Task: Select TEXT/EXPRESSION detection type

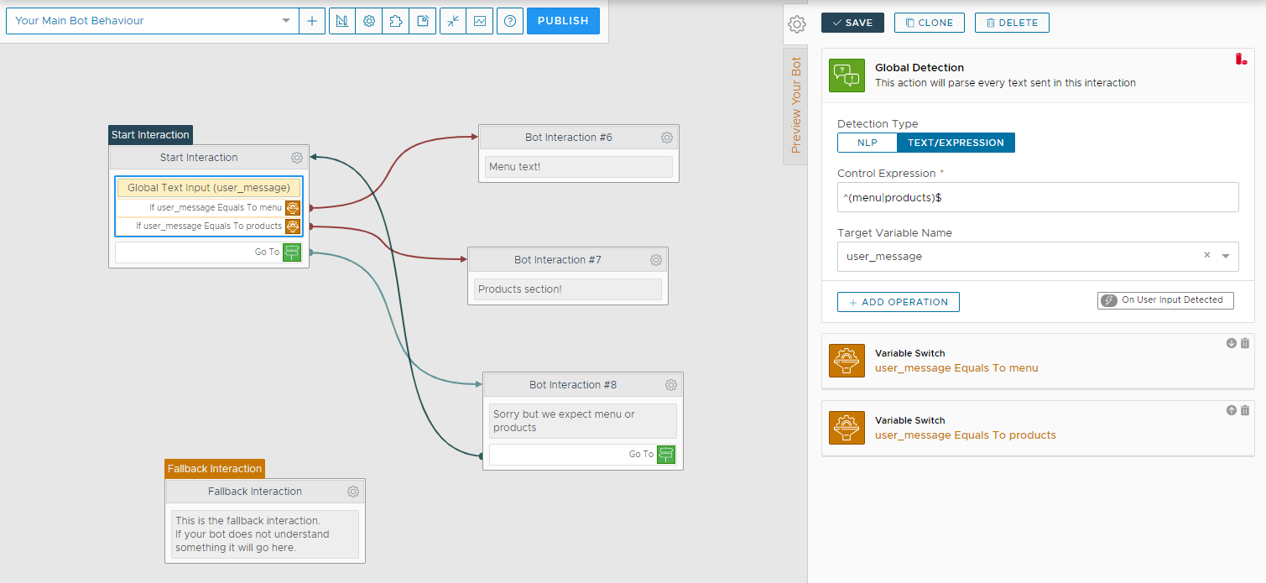Action: [x=956, y=143]
